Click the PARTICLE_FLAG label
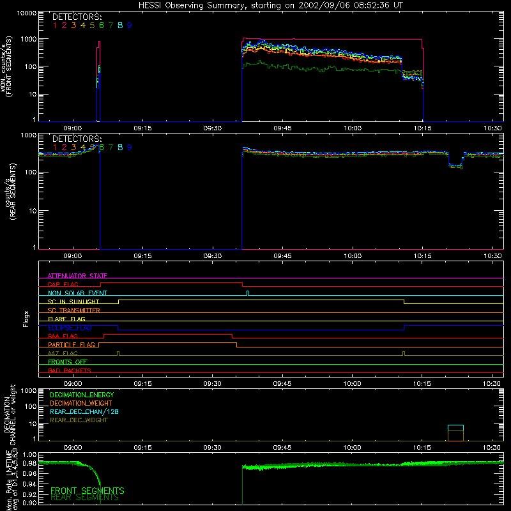 pos(72,344)
